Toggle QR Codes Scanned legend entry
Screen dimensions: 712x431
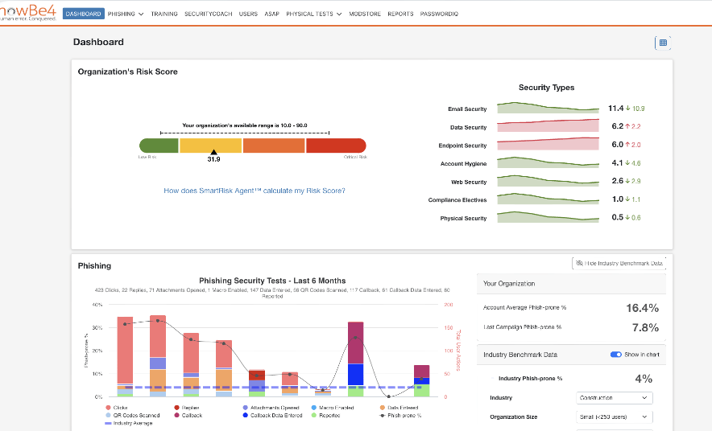coord(133,415)
